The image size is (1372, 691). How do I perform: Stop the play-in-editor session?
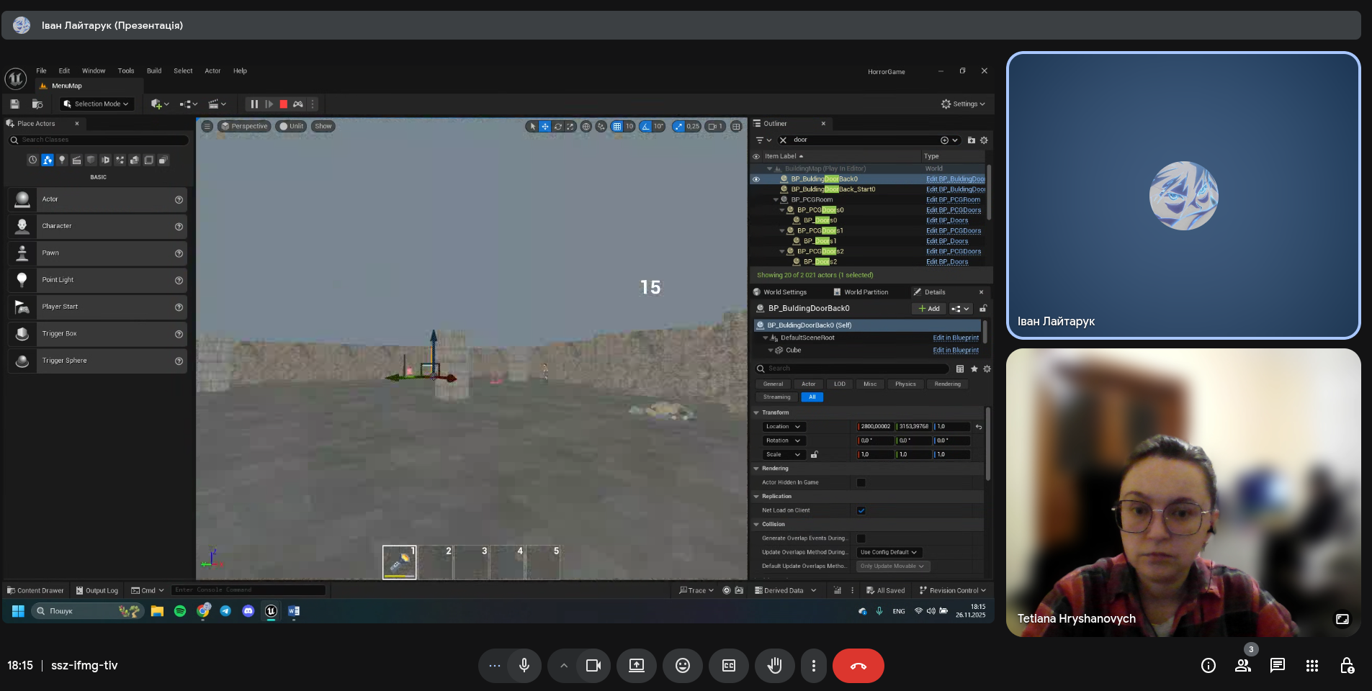click(283, 104)
